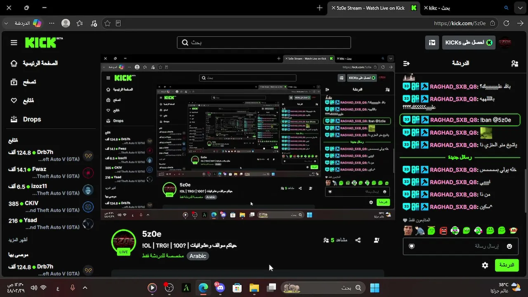Screen dimensions: 528x297
Task: Open CKIV channel in followed list
Action: coord(51,207)
